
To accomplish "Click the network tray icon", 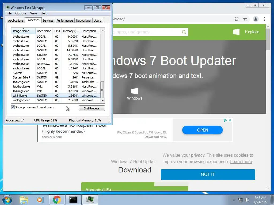I will point(241,200).
